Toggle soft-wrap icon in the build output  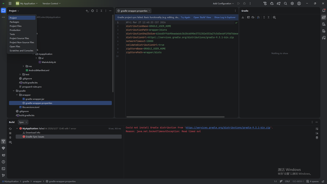(x=317, y=129)
